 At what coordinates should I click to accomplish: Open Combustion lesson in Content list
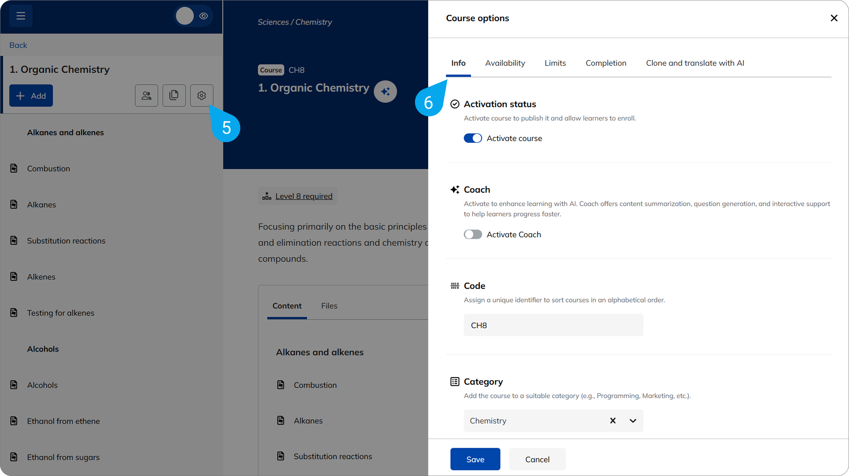(x=315, y=385)
